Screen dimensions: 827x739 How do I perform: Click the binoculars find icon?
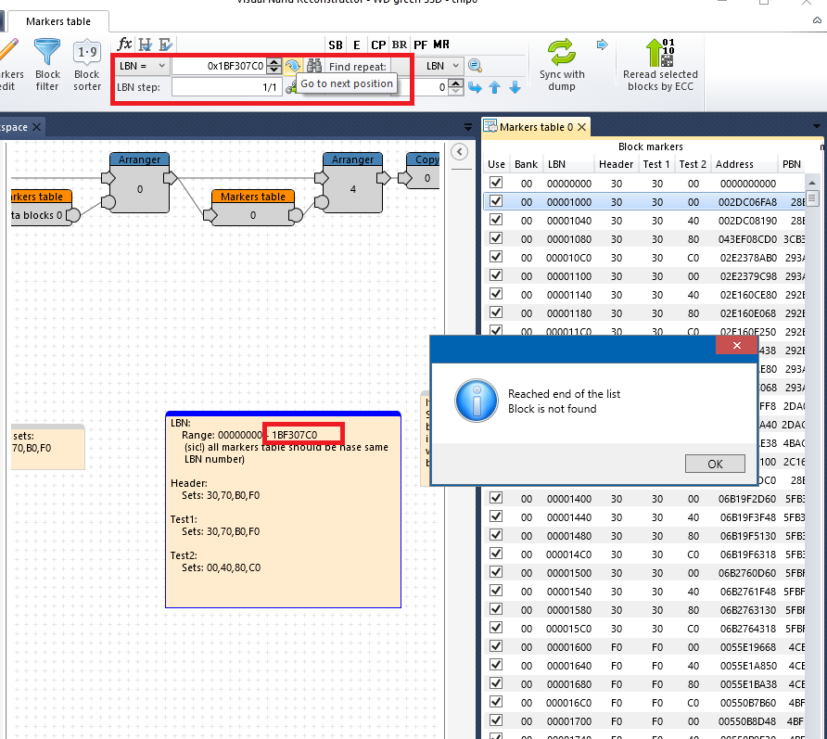(314, 66)
